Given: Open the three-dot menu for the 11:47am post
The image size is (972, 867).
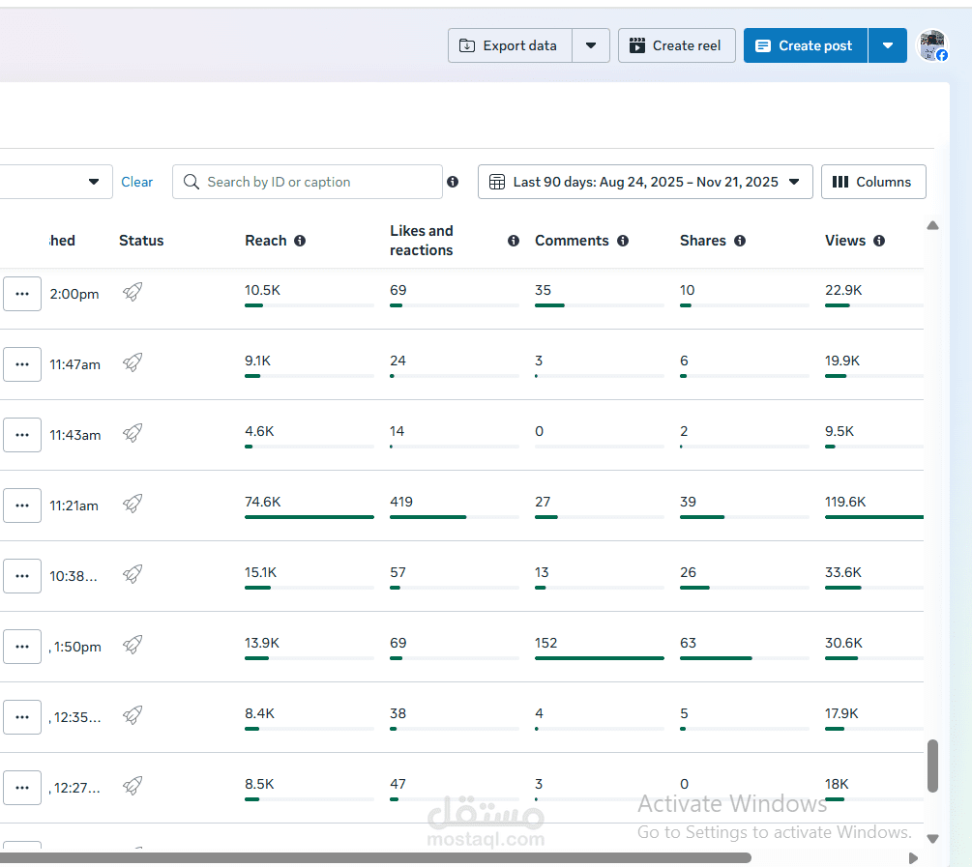Looking at the screenshot, I should [x=22, y=364].
